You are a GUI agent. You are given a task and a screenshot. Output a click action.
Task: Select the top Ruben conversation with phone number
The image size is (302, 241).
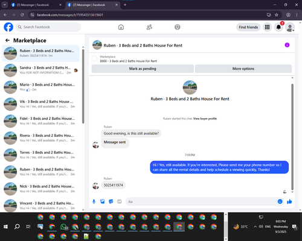pyautogui.click(x=40, y=54)
